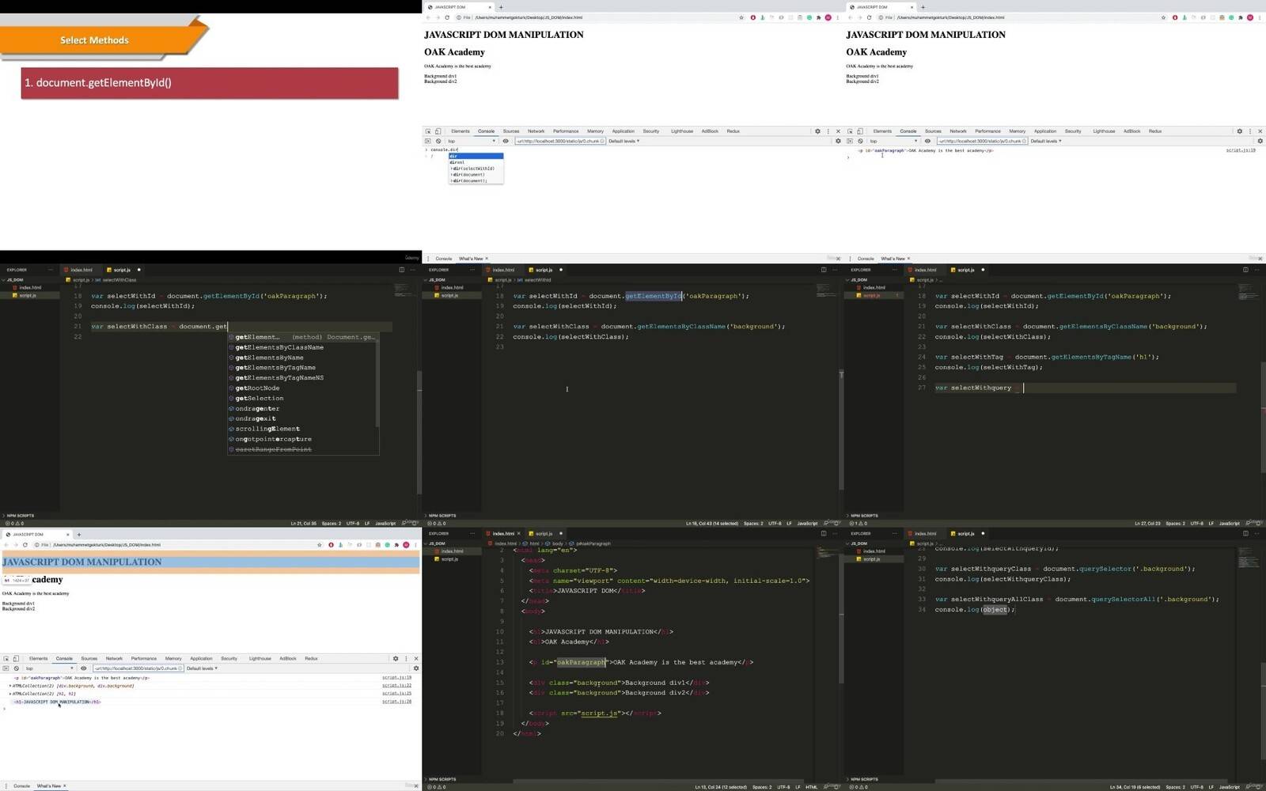Screen dimensions: 1266x791
Task: Open console settings gear beside Default levels, highlighted-heading browser
Action: click(416, 668)
